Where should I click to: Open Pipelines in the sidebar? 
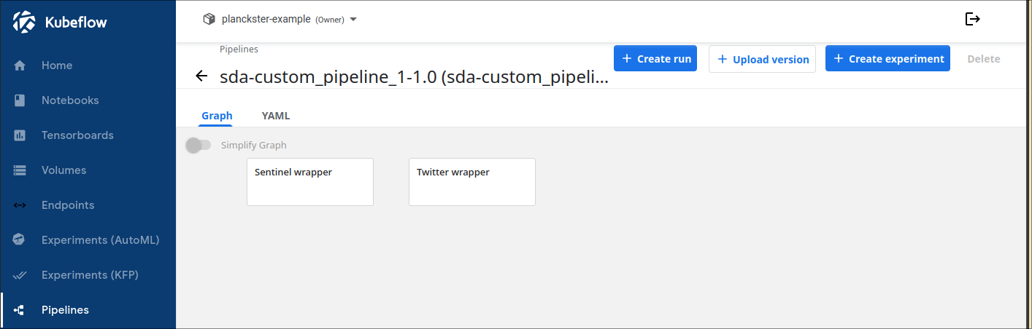[88, 310]
